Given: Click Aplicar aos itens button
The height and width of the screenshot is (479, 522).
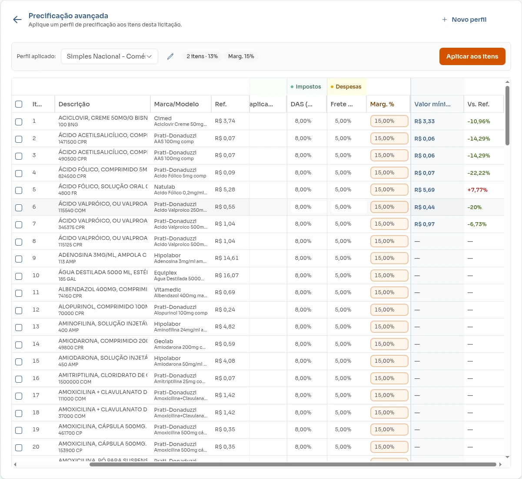Looking at the screenshot, I should point(472,56).
